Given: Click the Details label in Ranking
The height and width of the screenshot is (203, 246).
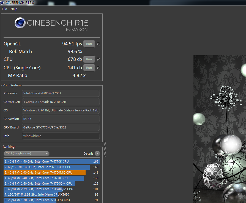Looking at the screenshot, I should click(88, 153).
